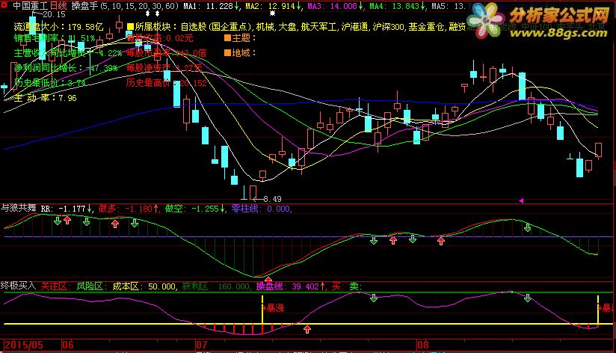Click the 2015/05 date on timeline
This screenshot has height=353, width=616.
(24, 345)
